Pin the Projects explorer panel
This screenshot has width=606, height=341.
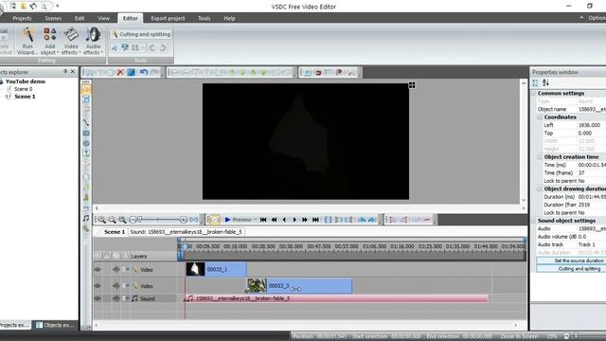coord(65,72)
